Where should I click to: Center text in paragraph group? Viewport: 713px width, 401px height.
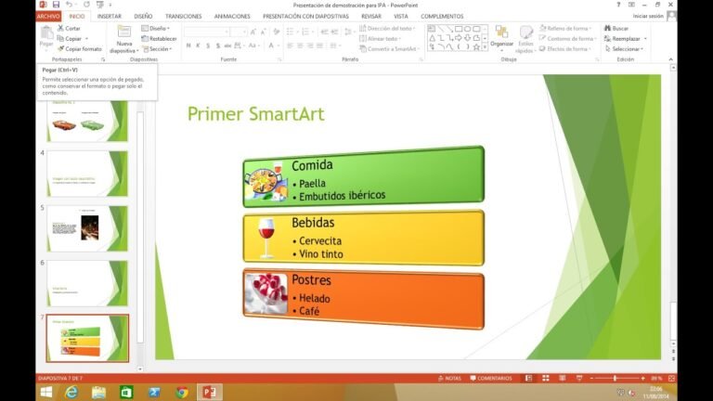(300, 45)
